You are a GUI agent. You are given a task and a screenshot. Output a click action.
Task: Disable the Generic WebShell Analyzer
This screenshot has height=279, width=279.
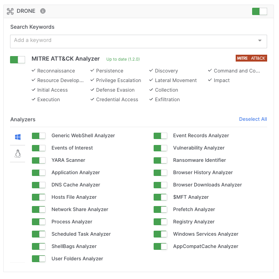click(x=39, y=136)
